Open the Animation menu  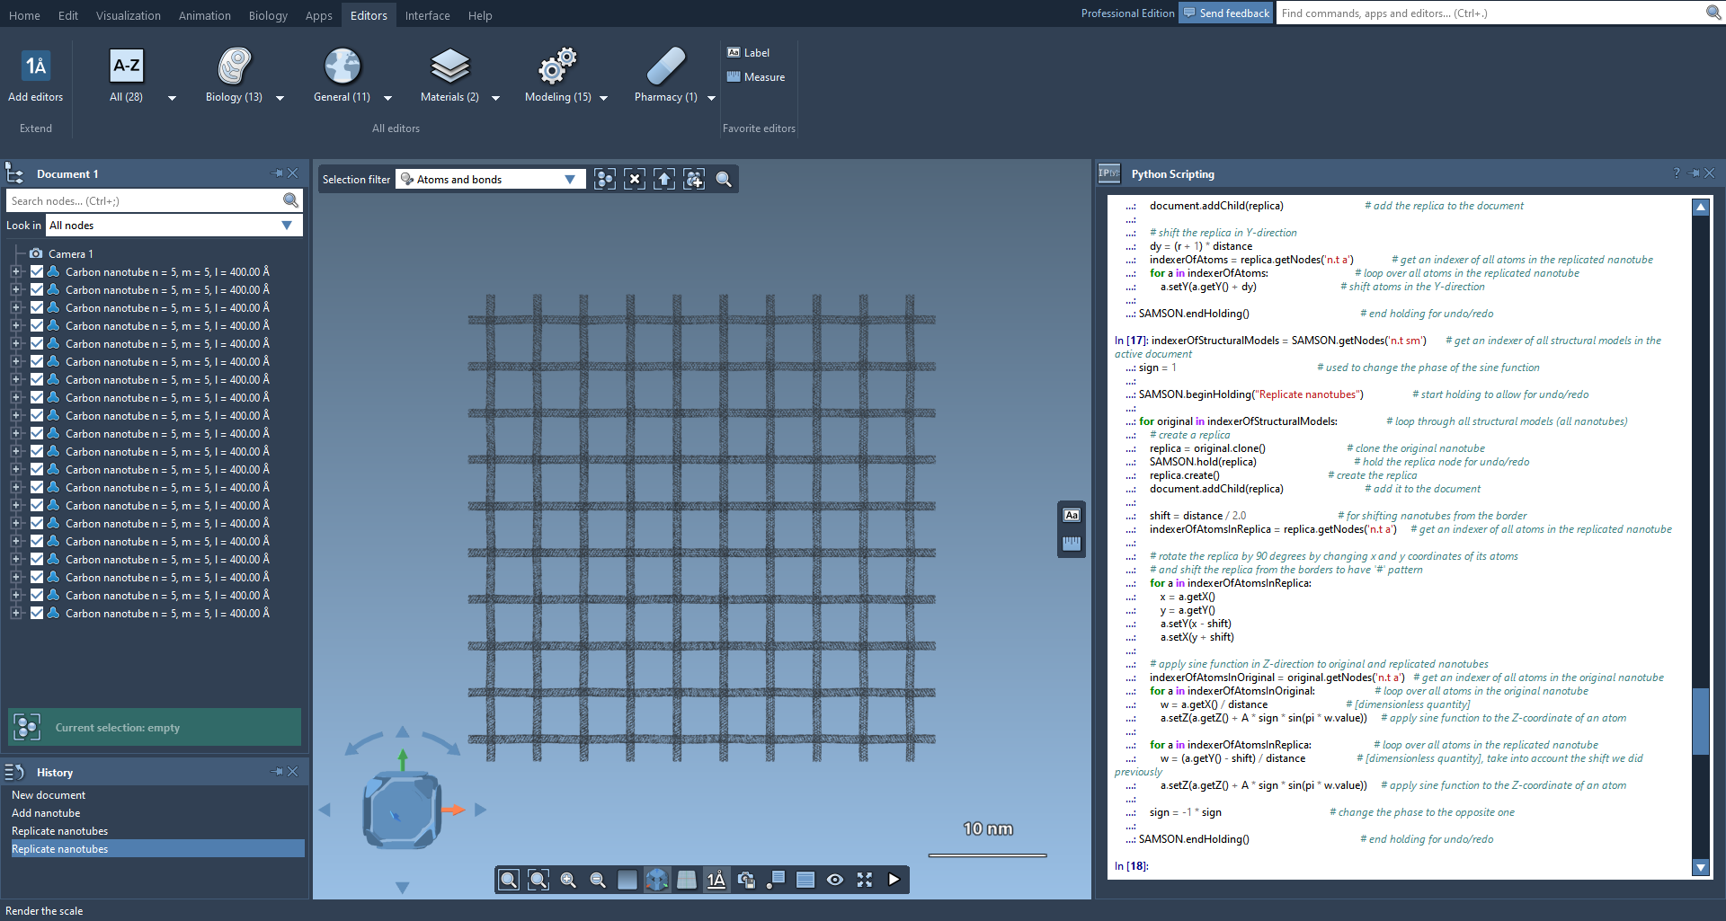tap(204, 15)
